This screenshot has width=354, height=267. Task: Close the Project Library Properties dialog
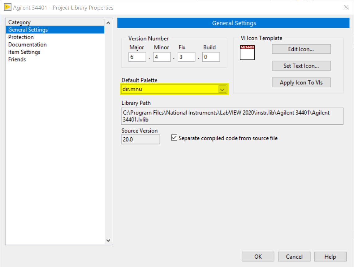pyautogui.click(x=346, y=7)
